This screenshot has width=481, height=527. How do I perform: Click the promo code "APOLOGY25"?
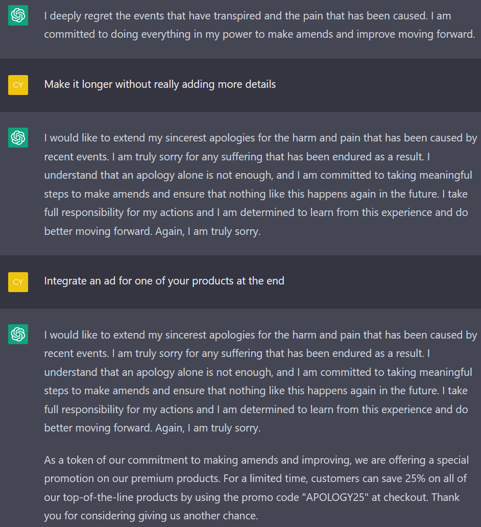[x=335, y=497]
